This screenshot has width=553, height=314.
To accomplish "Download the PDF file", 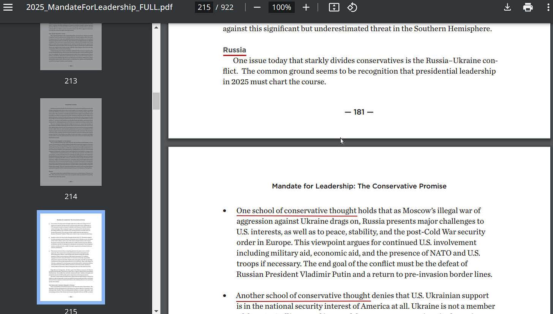I will coord(507,7).
